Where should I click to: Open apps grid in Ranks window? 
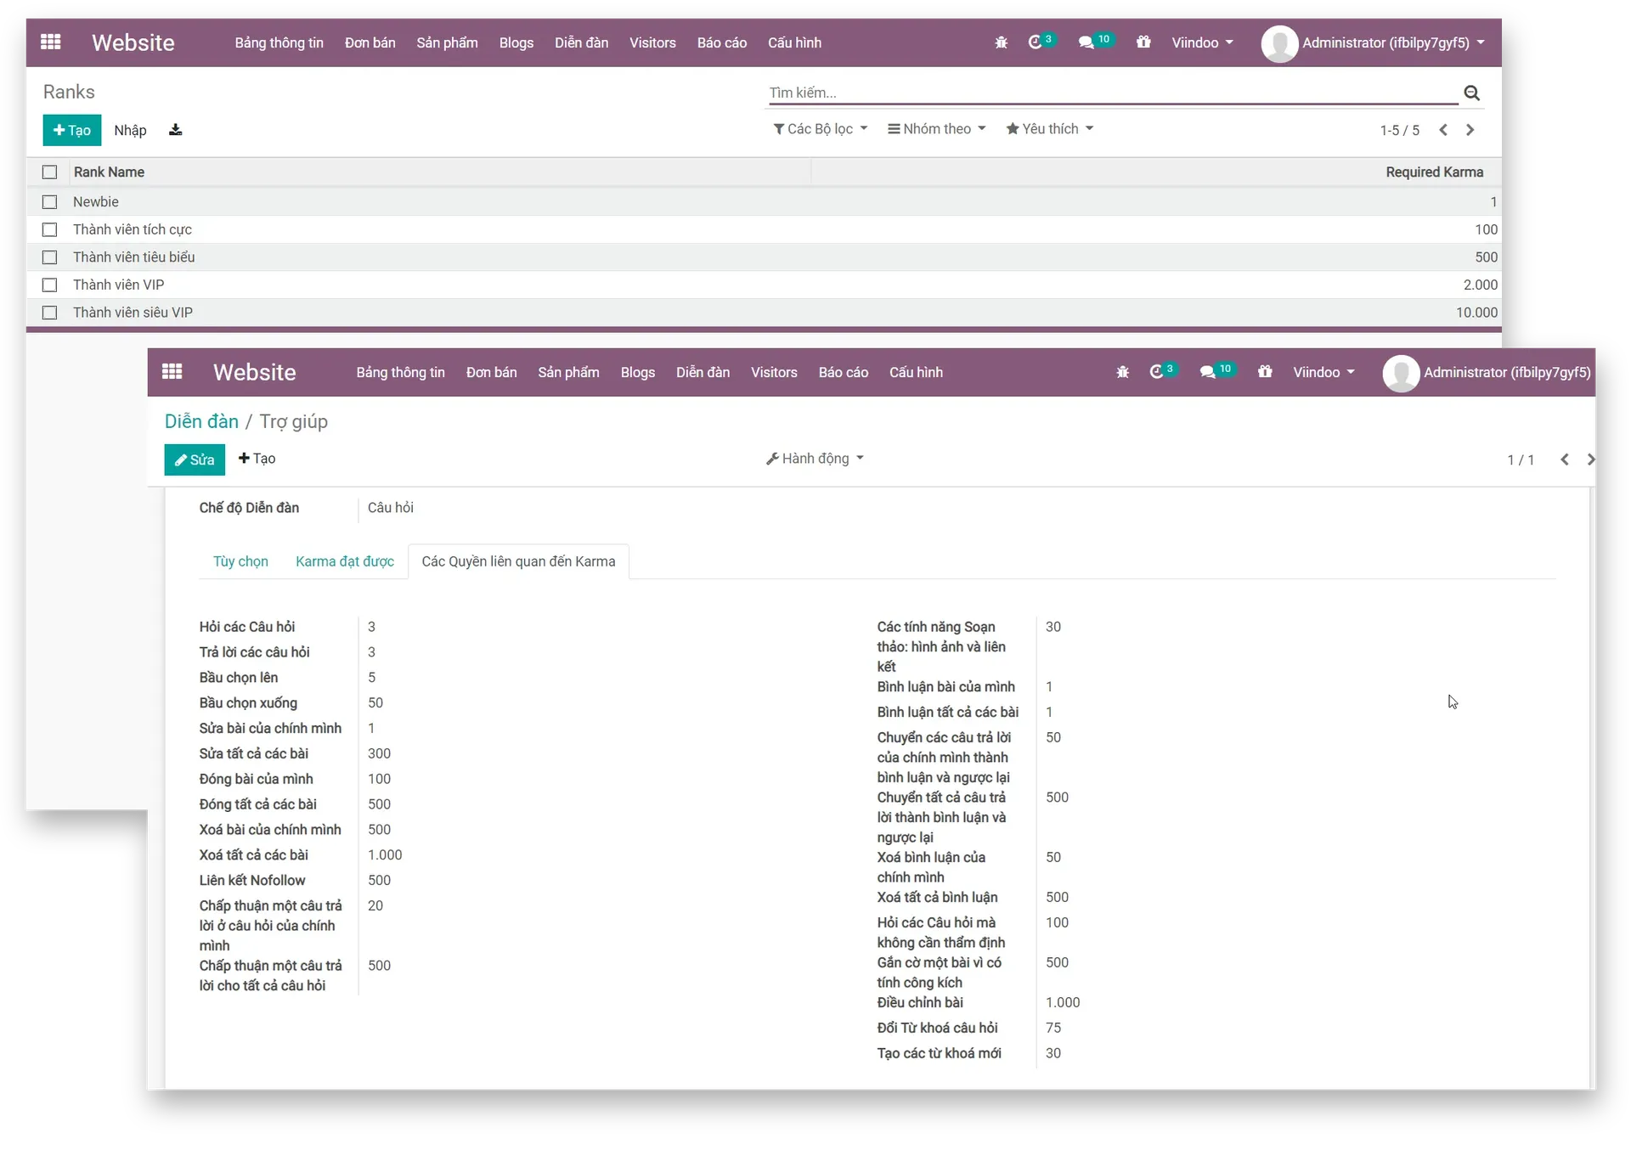(51, 42)
